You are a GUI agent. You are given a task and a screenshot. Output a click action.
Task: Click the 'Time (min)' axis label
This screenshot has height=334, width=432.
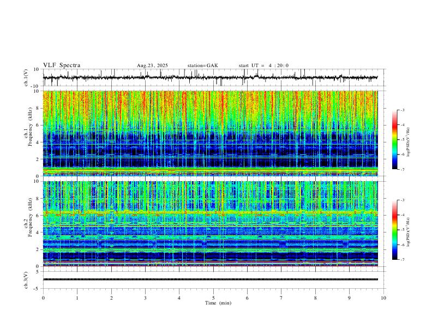[x=218, y=303]
